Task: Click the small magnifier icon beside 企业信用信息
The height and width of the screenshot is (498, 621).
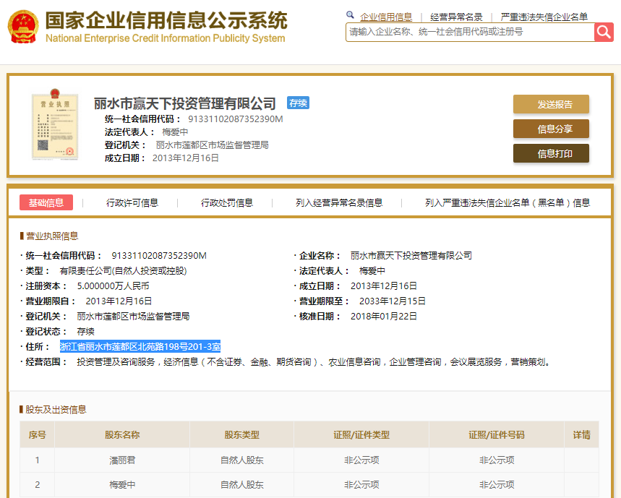Action: pyautogui.click(x=351, y=15)
